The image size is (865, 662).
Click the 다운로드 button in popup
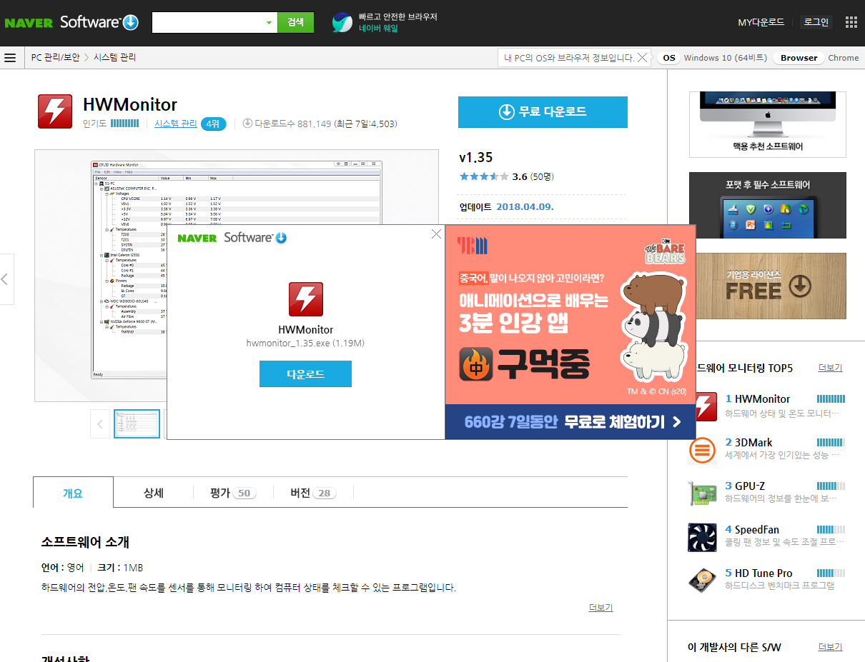tap(305, 374)
